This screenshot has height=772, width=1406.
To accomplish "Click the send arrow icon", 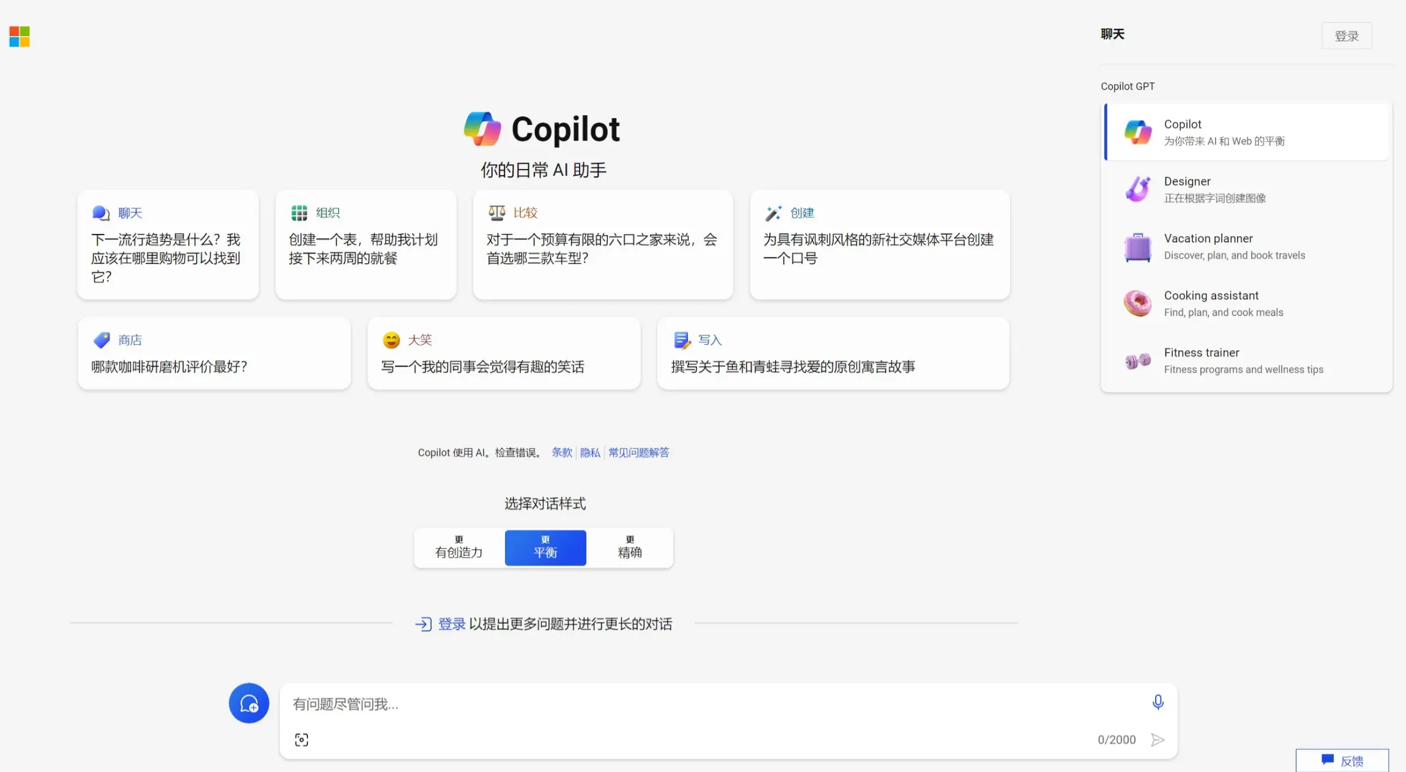I will tap(1157, 740).
